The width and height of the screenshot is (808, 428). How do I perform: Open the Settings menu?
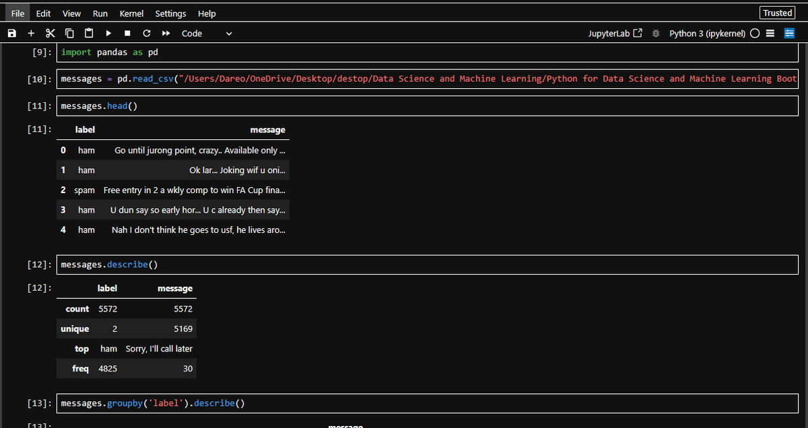click(170, 13)
